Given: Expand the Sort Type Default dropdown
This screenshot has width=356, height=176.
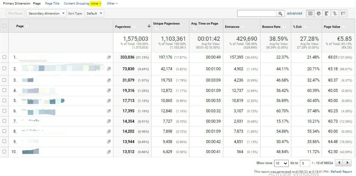Looking at the screenshot, I should 94,14.
